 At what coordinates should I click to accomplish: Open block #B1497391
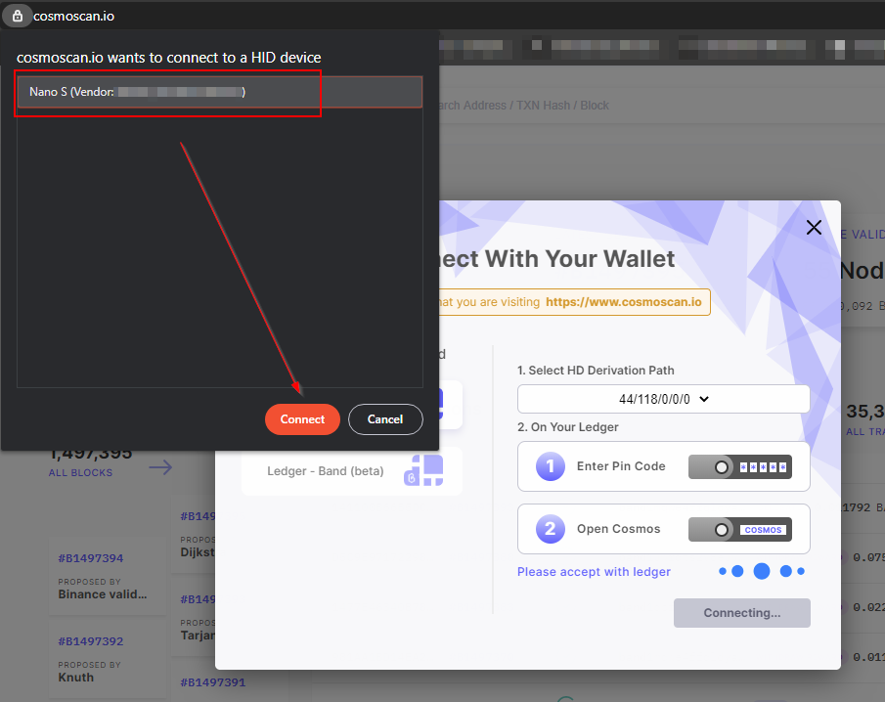click(213, 682)
